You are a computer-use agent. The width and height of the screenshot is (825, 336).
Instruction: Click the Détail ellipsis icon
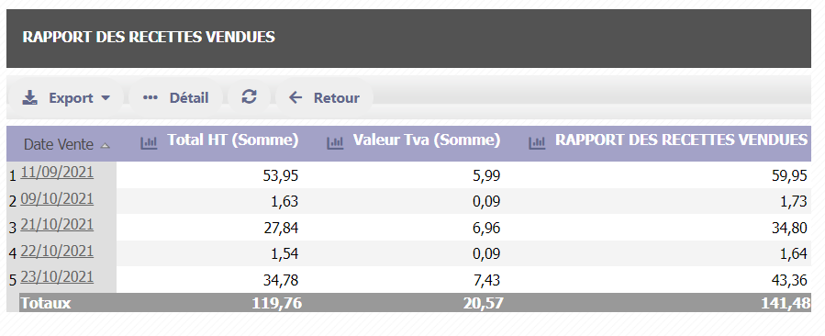151,97
